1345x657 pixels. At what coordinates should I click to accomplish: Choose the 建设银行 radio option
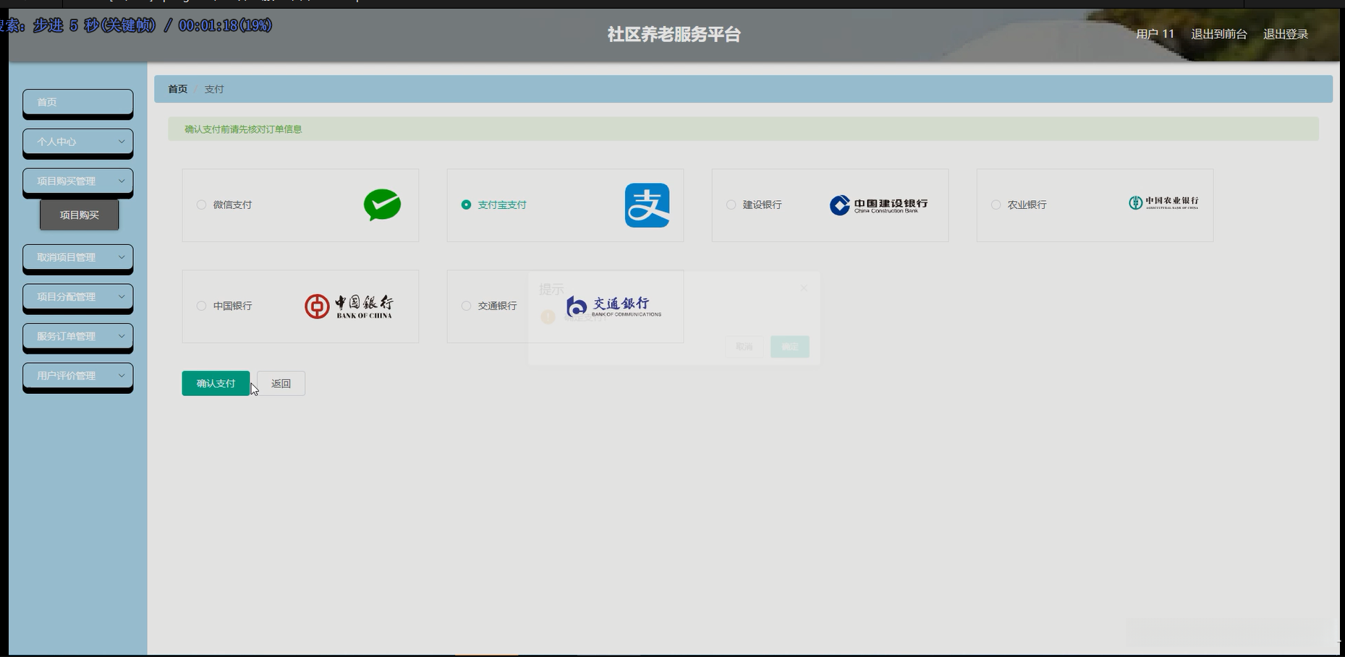tap(731, 205)
